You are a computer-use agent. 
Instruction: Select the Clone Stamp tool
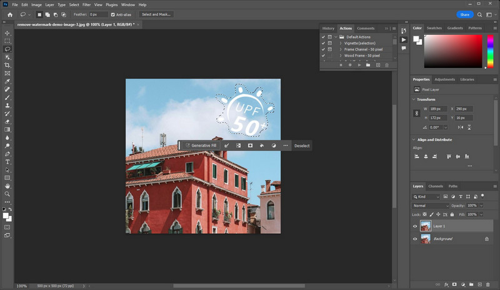click(x=7, y=105)
